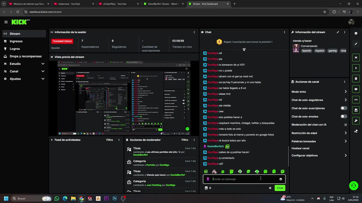The width and height of the screenshot is (362, 203).
Task: Insert the cat emote in quick row
Action: [x=214, y=171]
